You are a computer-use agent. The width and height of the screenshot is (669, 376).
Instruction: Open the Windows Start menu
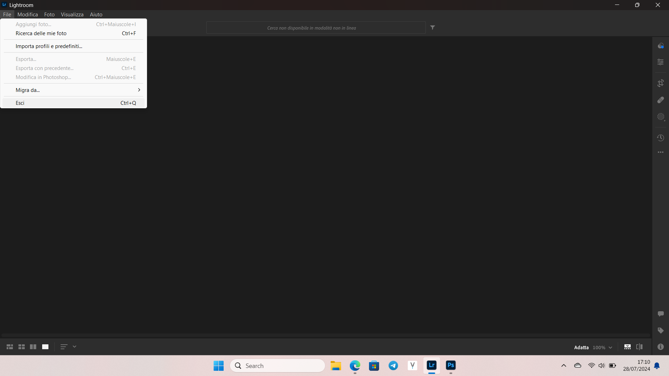(219, 366)
